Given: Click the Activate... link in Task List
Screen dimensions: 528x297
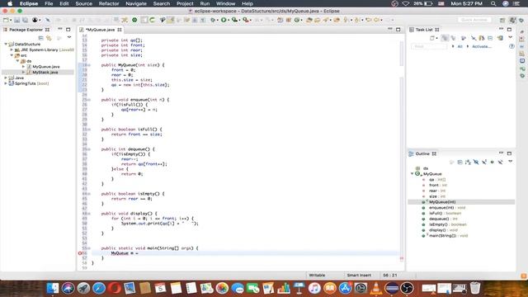Looking at the screenshot, I should point(481,46).
